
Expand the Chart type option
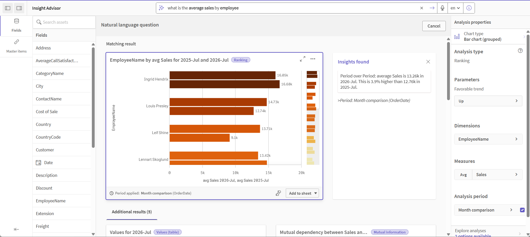488,36
